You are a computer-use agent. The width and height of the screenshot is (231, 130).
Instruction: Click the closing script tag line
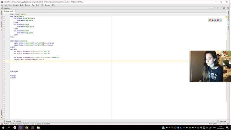[x=14, y=71]
